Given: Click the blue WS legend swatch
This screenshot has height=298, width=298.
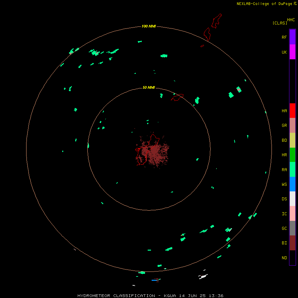Looking at the screenshot, I should pyautogui.click(x=292, y=184).
